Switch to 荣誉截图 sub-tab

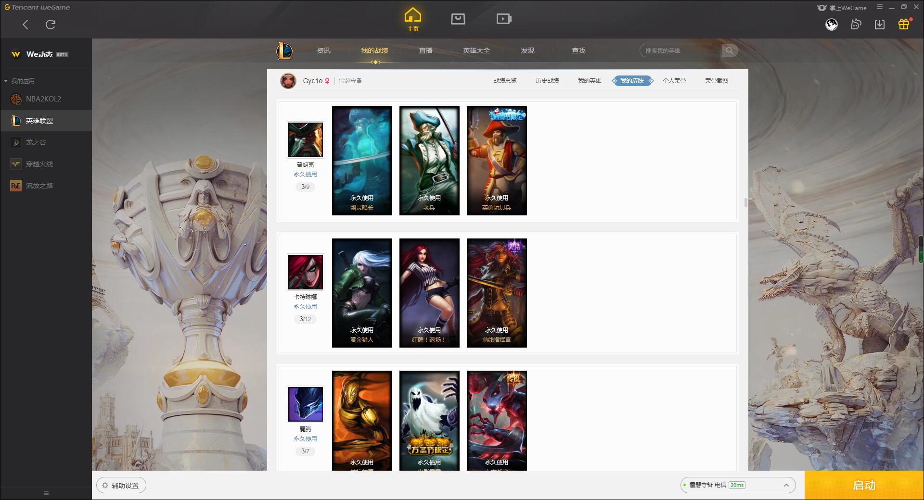(717, 81)
